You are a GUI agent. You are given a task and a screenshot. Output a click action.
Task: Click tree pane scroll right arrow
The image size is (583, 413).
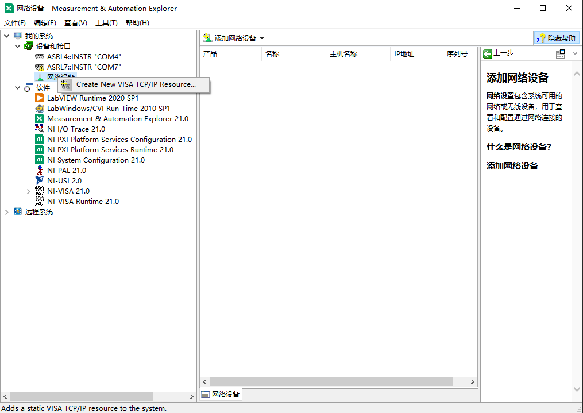[192, 397]
